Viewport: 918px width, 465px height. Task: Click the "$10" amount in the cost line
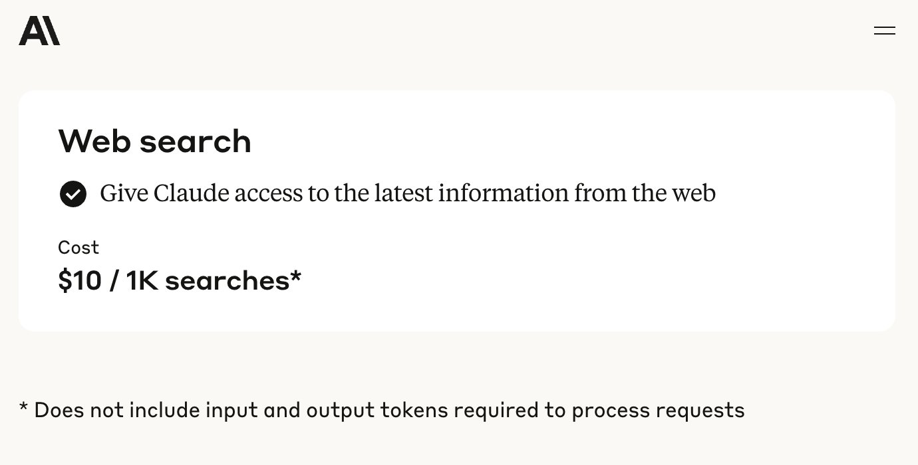[x=80, y=280]
